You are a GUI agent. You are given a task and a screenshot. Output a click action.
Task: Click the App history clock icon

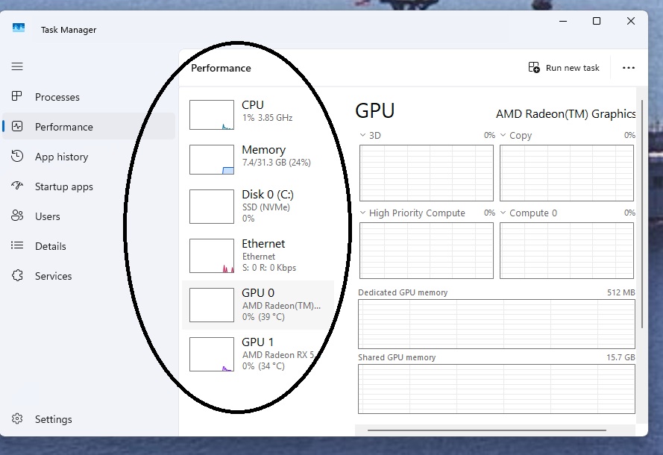[x=17, y=156]
